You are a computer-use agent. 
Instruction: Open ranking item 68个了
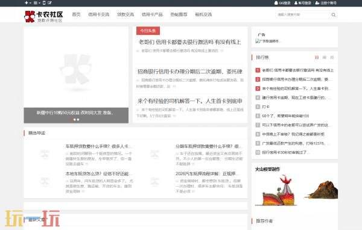[x=285, y=116]
